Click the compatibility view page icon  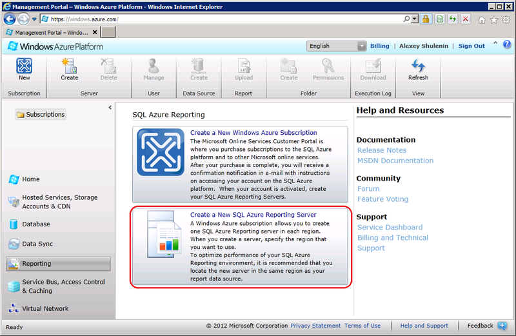(x=440, y=19)
